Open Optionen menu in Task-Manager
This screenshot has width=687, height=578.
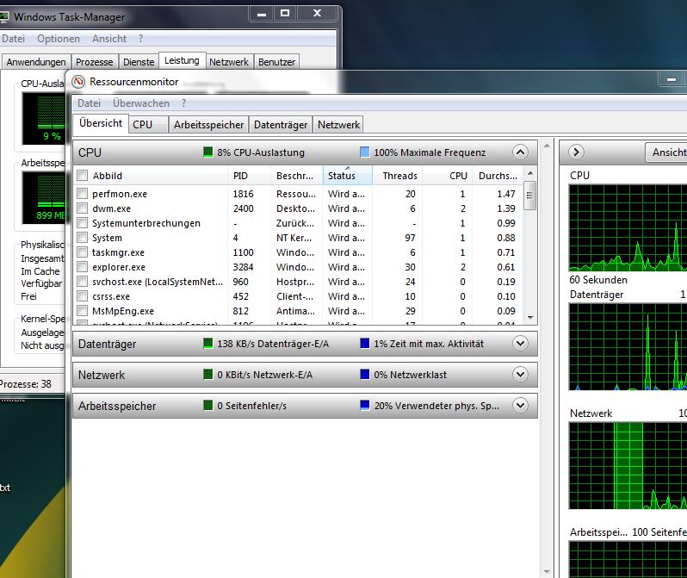(x=59, y=39)
